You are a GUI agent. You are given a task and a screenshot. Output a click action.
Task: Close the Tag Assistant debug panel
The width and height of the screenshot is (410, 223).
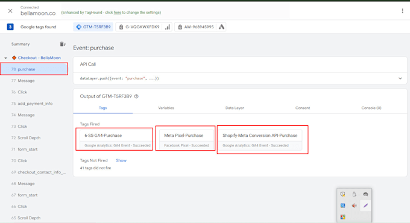point(10,11)
